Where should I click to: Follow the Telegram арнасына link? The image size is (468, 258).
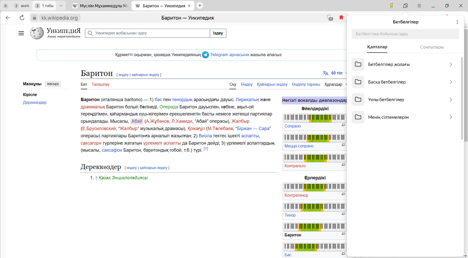tap(229, 55)
